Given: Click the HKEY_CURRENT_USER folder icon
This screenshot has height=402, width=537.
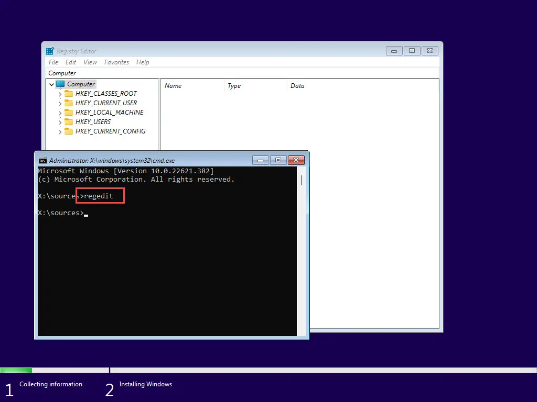Looking at the screenshot, I should click(x=69, y=103).
